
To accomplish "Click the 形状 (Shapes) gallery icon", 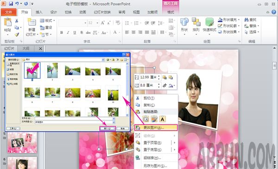I will [x=184, y=22].
